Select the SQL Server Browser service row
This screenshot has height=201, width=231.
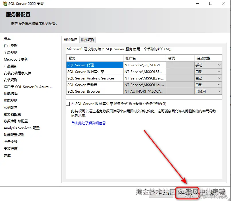pyautogui.click(x=95, y=91)
